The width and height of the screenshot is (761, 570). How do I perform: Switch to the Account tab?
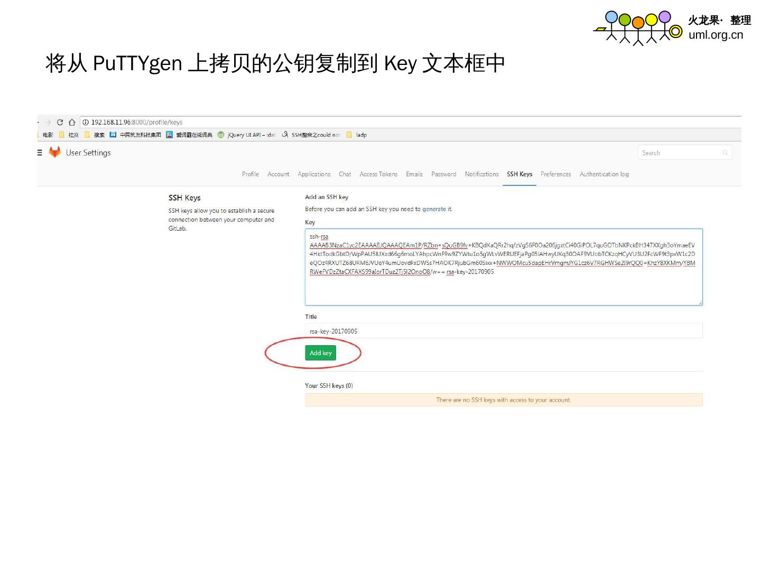(279, 174)
